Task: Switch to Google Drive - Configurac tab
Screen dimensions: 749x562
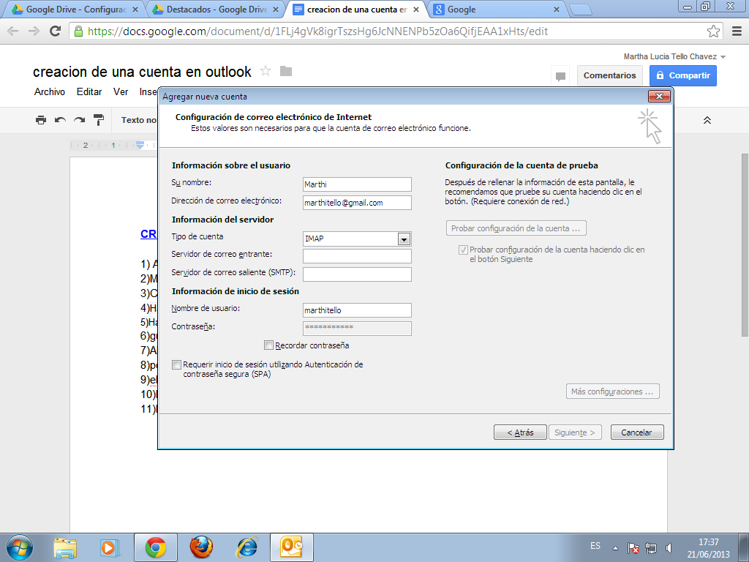Action: 75,9
